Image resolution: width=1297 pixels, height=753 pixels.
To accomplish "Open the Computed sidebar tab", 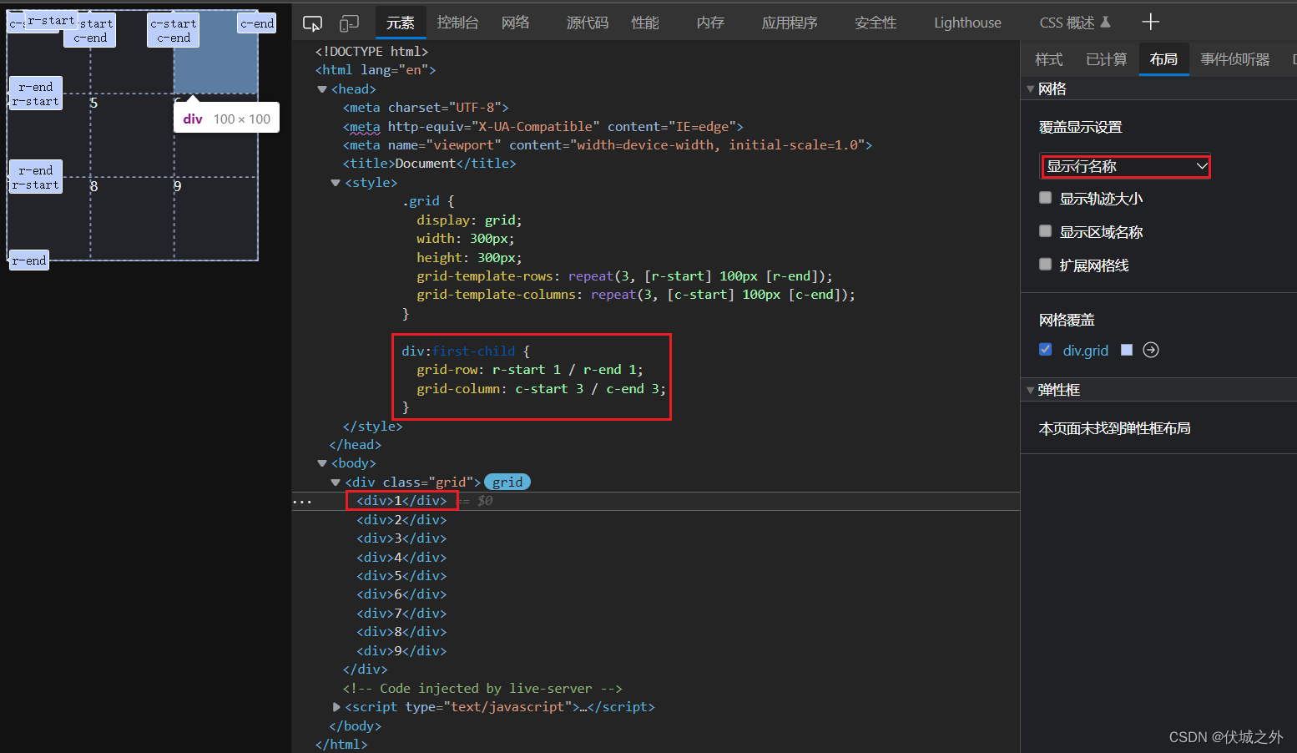I will pyautogui.click(x=1107, y=59).
